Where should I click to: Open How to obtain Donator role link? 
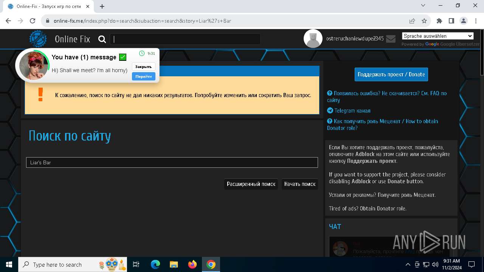click(x=383, y=124)
